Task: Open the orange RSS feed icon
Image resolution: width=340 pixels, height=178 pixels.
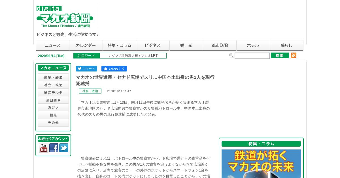Action: coord(294,55)
